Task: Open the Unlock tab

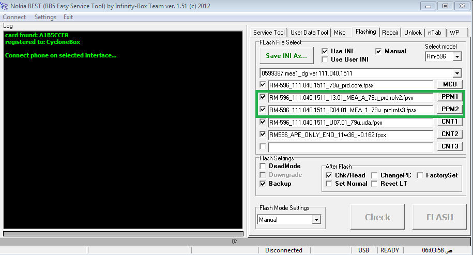Action: coord(413,32)
